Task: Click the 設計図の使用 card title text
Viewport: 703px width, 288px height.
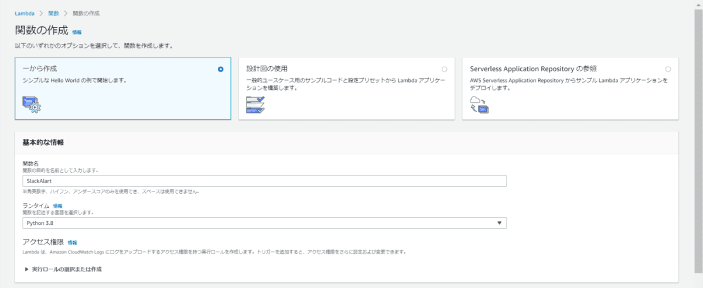Action: 267,68
